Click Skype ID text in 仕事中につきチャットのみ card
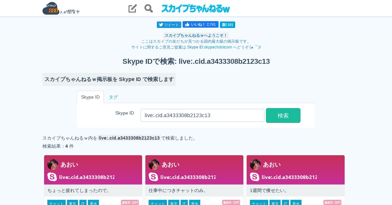Image resolution: width=392 pixels, height=205 pixels. (x=188, y=177)
